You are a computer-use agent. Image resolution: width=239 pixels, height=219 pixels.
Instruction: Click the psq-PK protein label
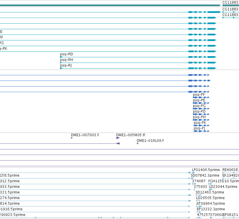pyautogui.click(x=200, y=123)
